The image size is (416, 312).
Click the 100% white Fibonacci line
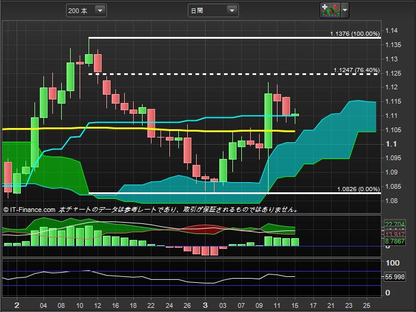pos(235,38)
